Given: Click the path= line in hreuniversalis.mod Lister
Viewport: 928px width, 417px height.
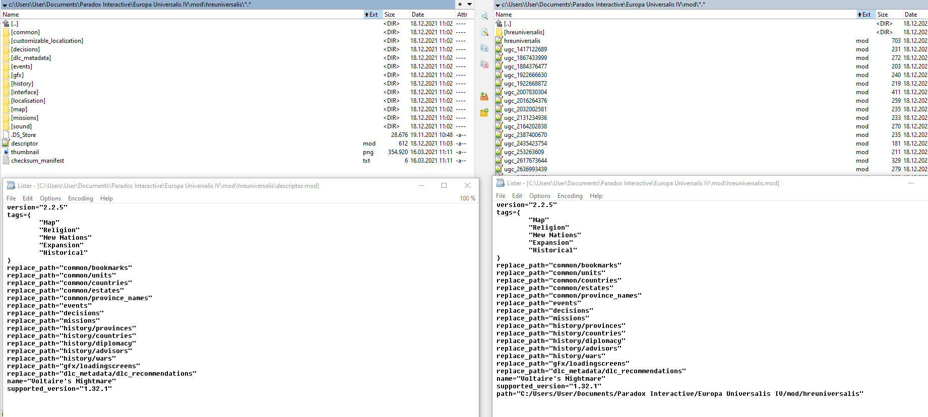Looking at the screenshot, I should 680,394.
